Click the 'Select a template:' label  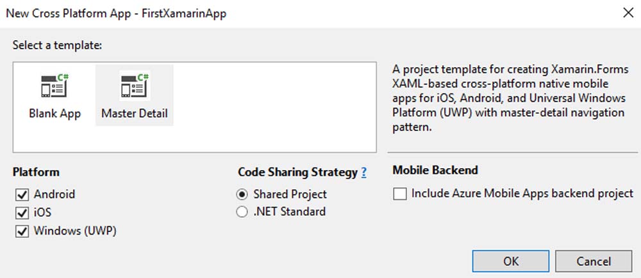click(57, 45)
